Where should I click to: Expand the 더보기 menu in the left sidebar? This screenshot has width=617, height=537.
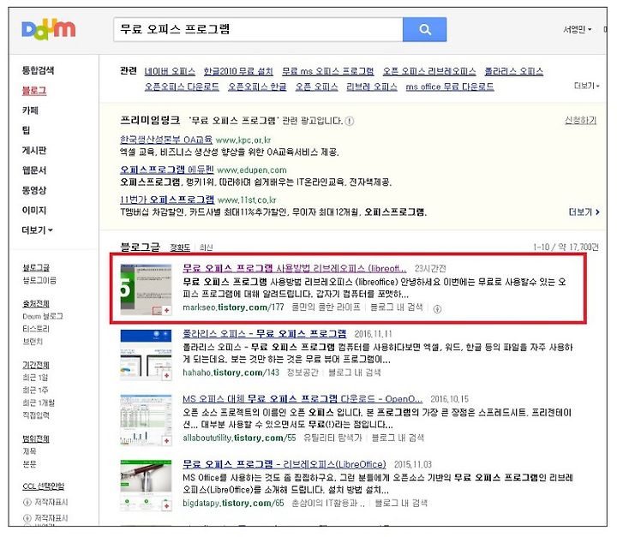(x=38, y=230)
